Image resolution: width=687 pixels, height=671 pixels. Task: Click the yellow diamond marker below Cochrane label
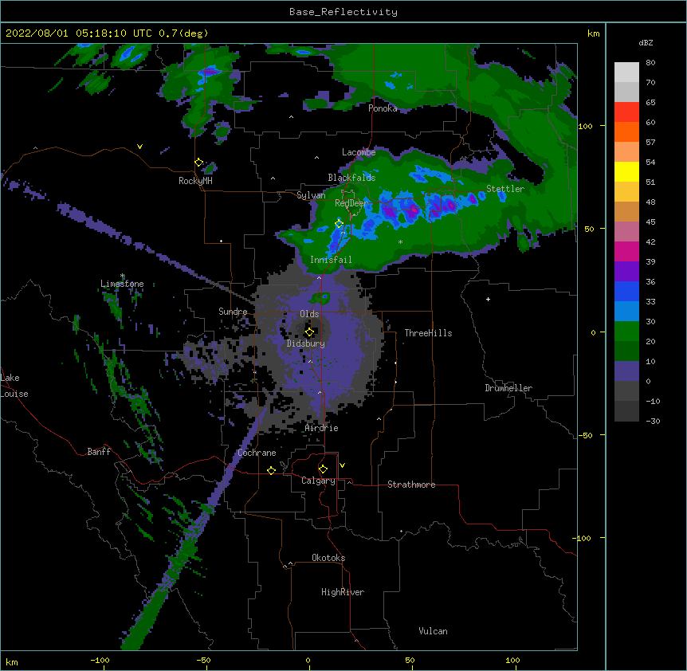271,470
